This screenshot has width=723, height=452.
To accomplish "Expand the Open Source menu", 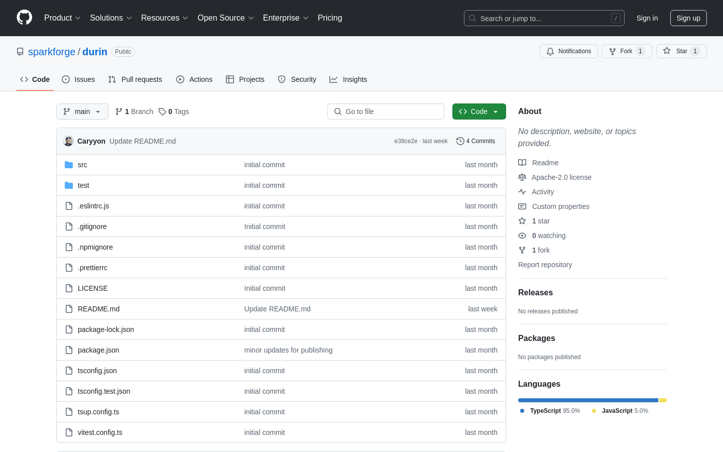I will point(226,18).
